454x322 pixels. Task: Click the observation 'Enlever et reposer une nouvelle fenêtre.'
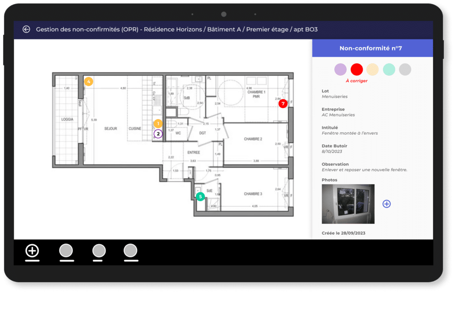(x=364, y=170)
